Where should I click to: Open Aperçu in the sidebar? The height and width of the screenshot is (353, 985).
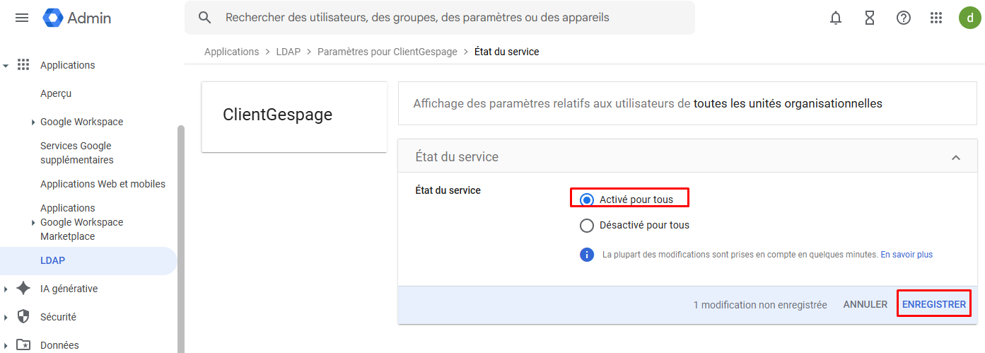(x=56, y=93)
